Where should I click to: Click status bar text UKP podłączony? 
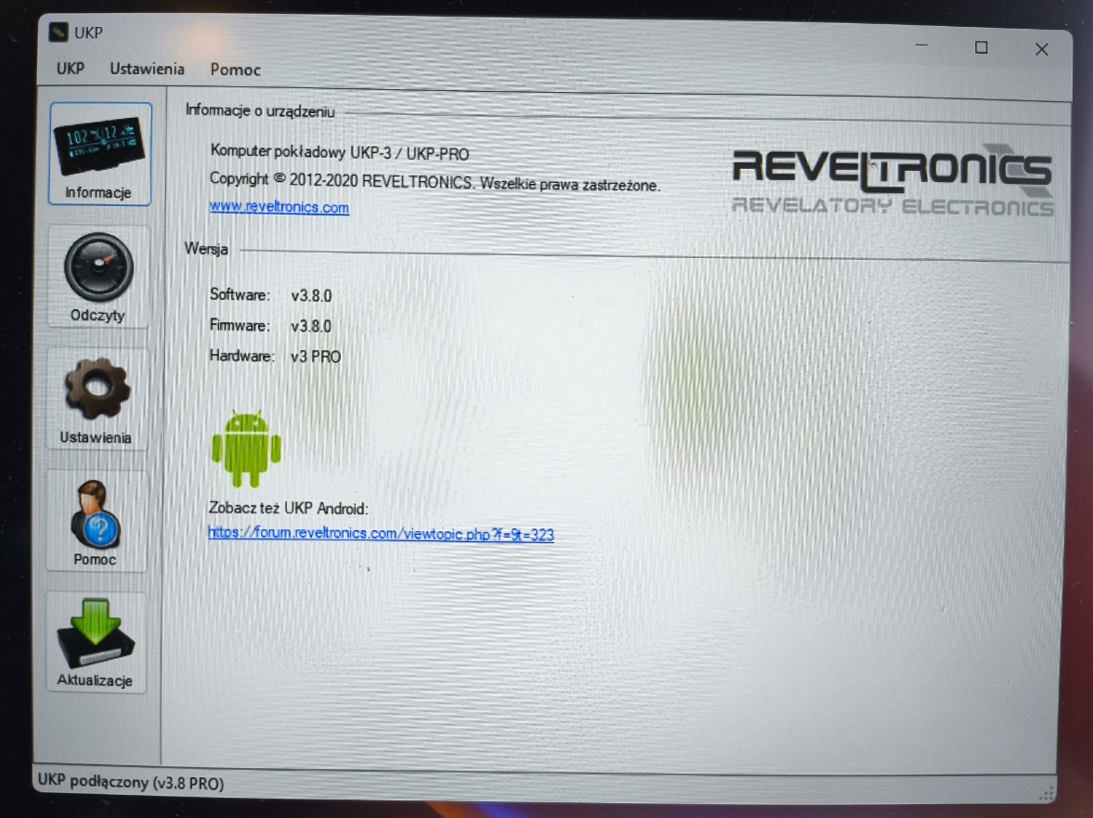[131, 782]
